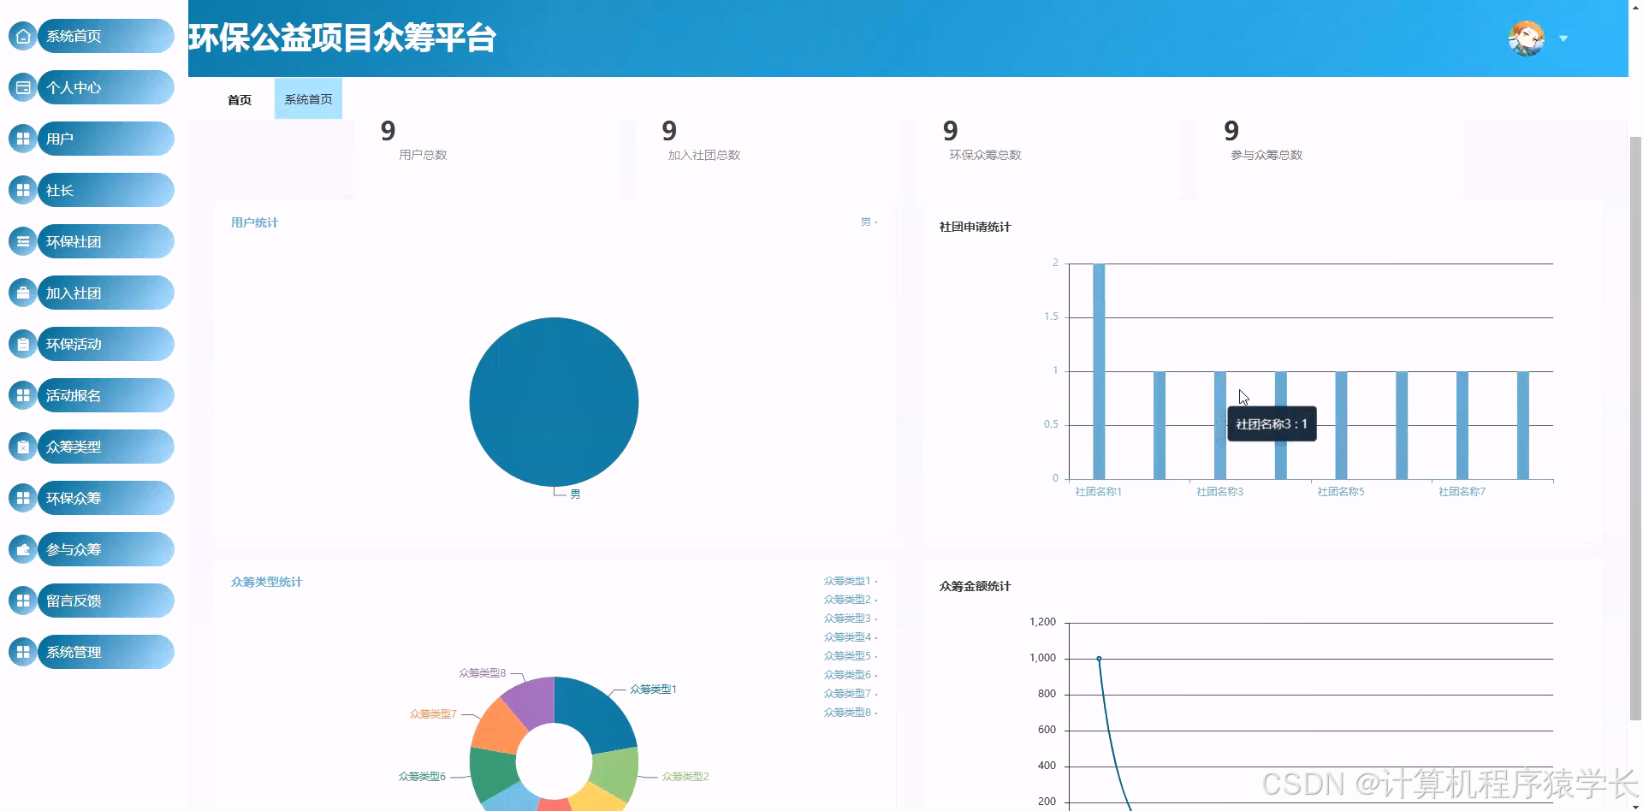Image resolution: width=1643 pixels, height=811 pixels.
Task: Toggle the 男 legend in 用户统计
Action: point(869,222)
